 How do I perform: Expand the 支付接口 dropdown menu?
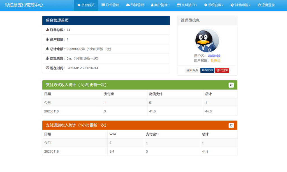click(x=187, y=5)
